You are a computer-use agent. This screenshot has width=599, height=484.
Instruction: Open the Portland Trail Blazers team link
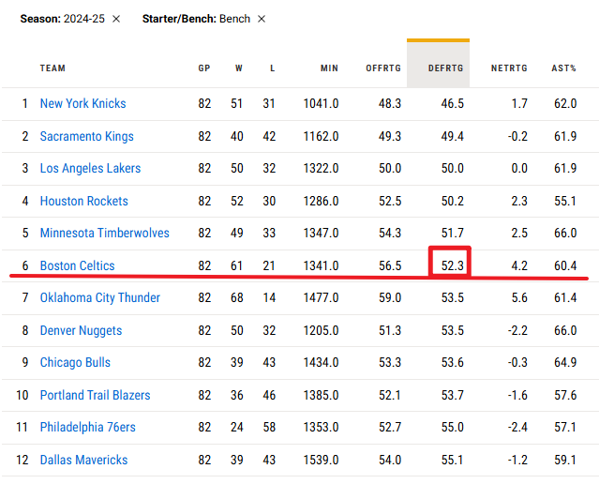click(x=95, y=395)
